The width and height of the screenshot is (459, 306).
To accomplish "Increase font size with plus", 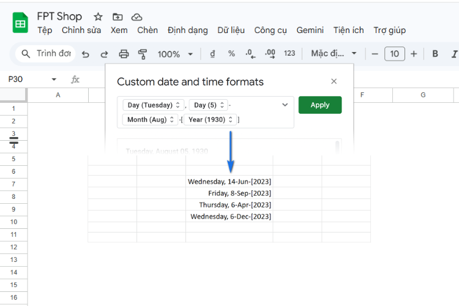I will pos(414,54).
